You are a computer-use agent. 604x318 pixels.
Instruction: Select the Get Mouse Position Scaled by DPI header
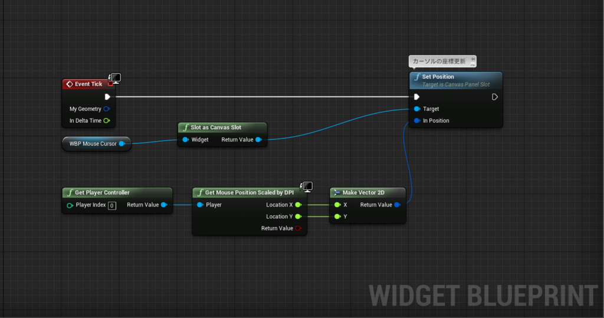(x=249, y=192)
